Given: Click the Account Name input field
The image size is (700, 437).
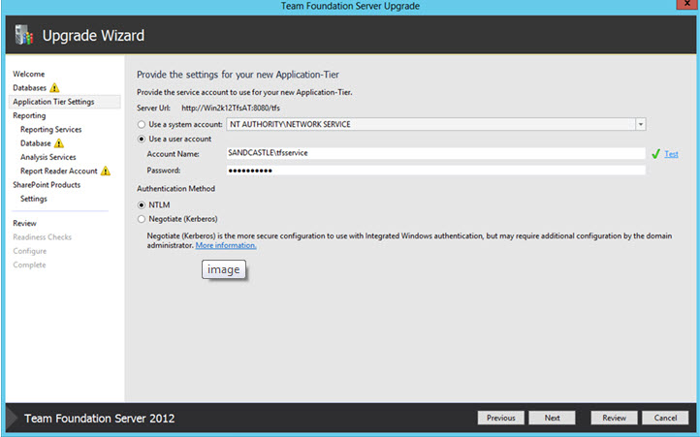Looking at the screenshot, I should coord(435,153).
